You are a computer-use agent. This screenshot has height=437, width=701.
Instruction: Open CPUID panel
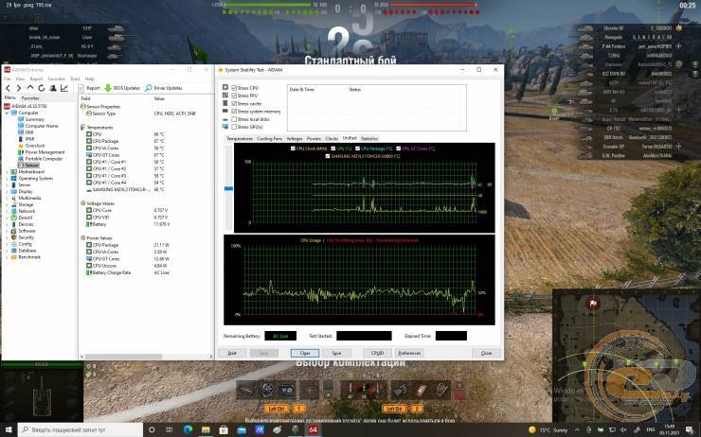[377, 353]
